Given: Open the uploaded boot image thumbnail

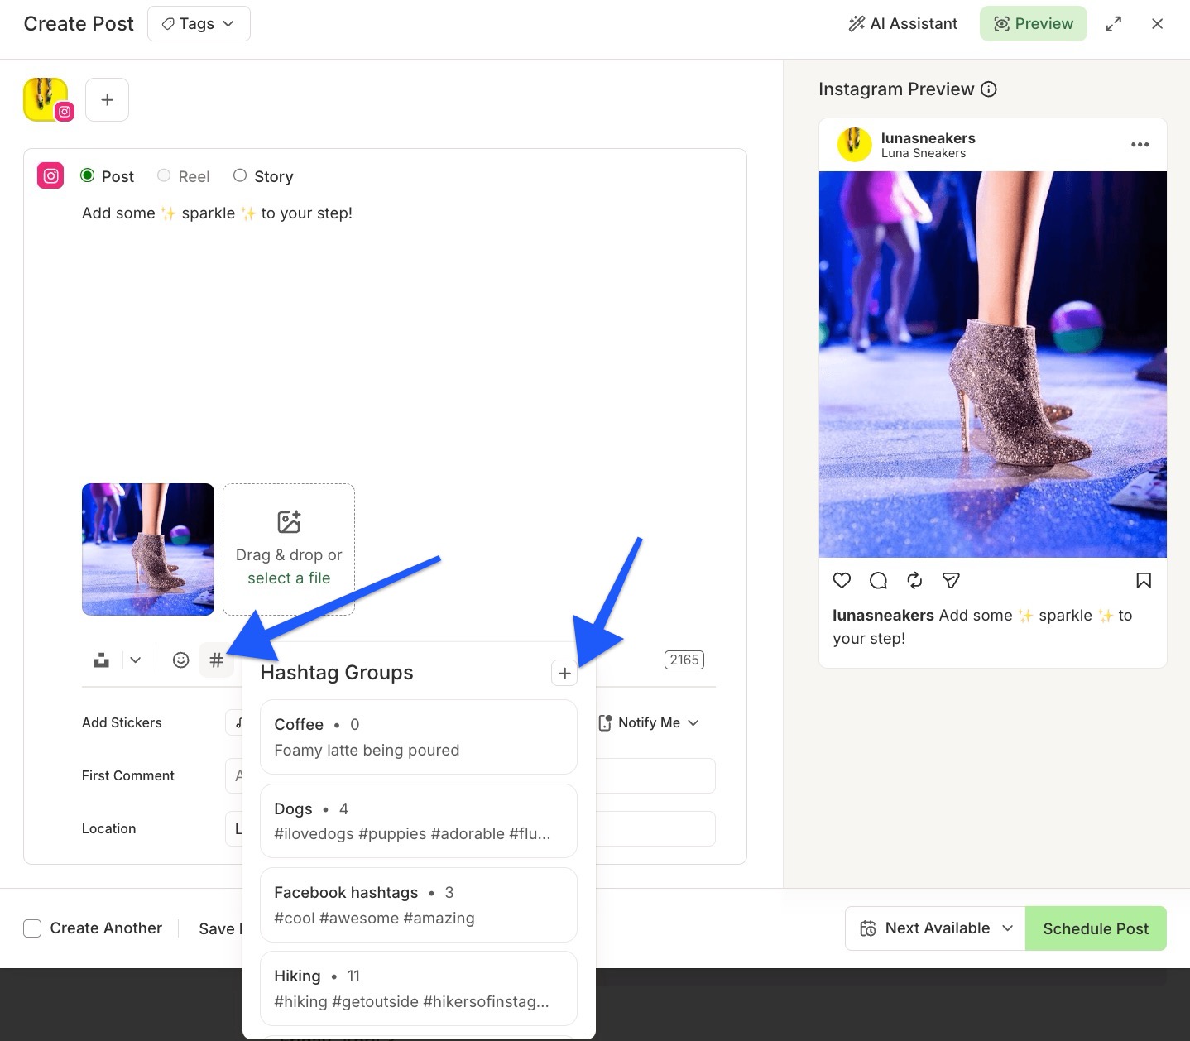Looking at the screenshot, I should click(148, 549).
